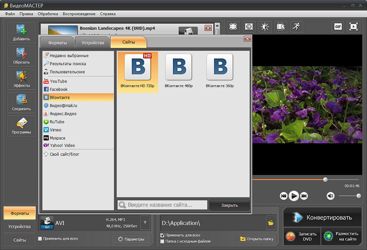367x250 pixels.
Task: Play the video preview
Action: click(294, 195)
